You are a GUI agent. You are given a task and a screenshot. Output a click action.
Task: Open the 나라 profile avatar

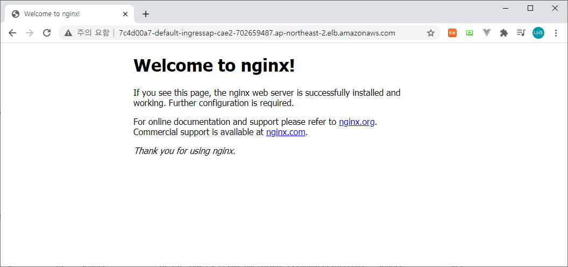point(538,33)
